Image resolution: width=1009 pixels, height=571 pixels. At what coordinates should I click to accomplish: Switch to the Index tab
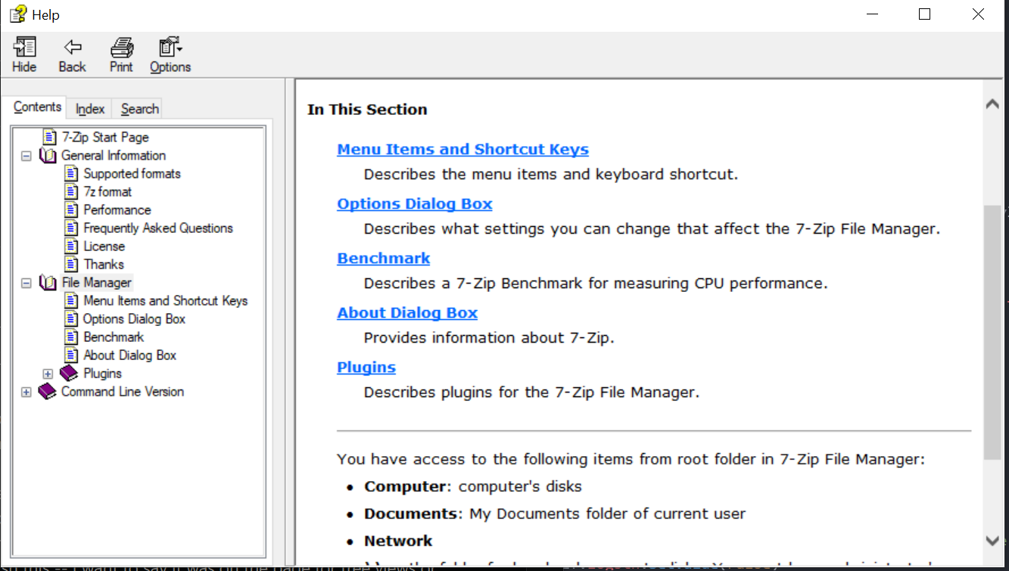pyautogui.click(x=90, y=109)
